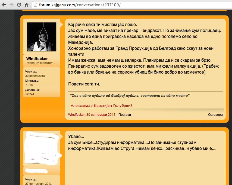The width and height of the screenshot is (232, 185).
Task: Click the signature name Александар Кристијан Голубовиќ
Action: click(102, 105)
